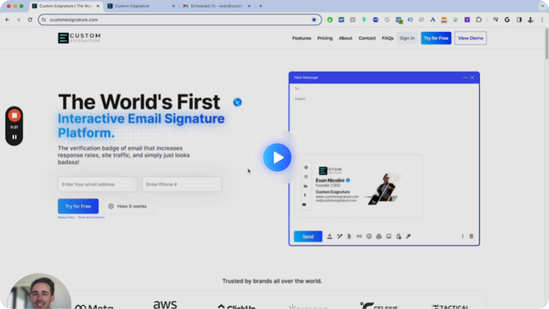The height and width of the screenshot is (309, 549).
Task: Click the YouTube icon in the signature
Action: (304, 204)
